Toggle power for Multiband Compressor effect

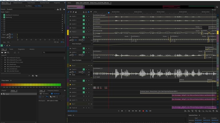tap(5, 15)
